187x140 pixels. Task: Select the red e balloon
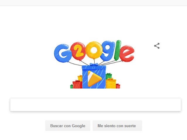pyautogui.click(x=127, y=53)
